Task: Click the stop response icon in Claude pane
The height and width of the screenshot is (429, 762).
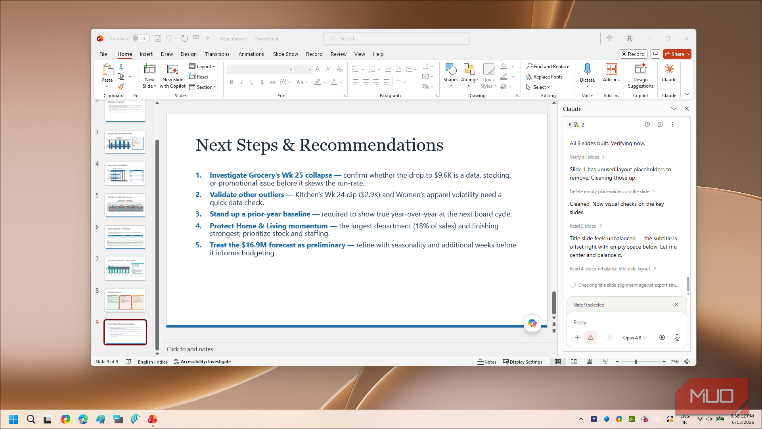Action: click(x=662, y=337)
